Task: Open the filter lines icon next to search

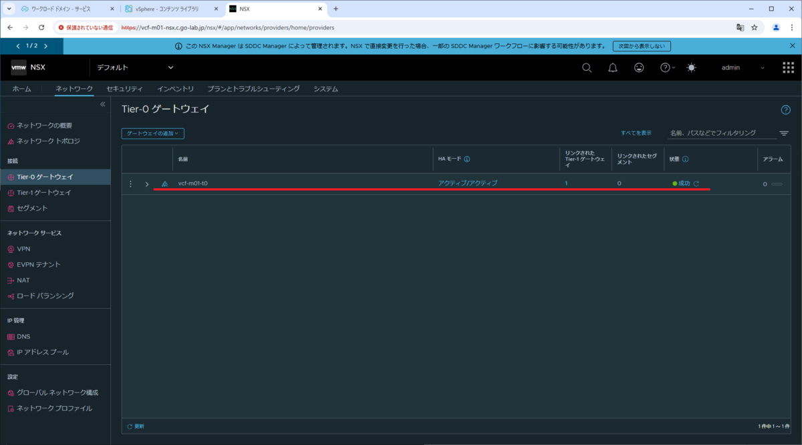Action: coord(784,133)
